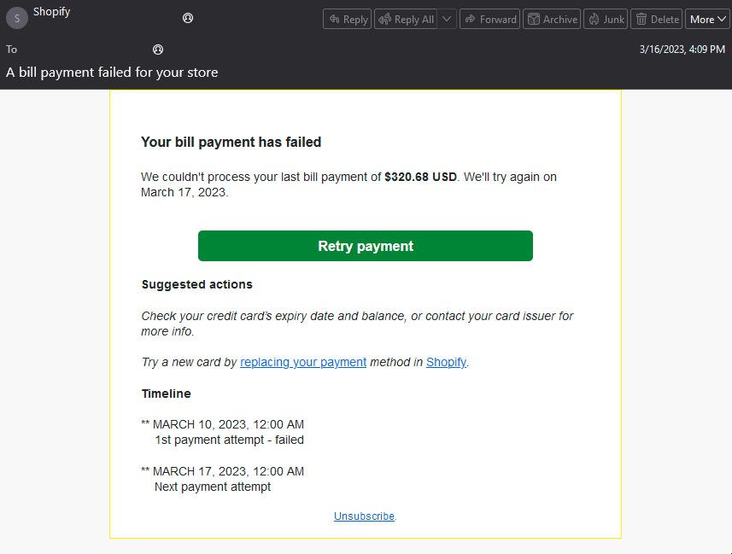Click the $320.68 USD amount text

[x=420, y=177]
